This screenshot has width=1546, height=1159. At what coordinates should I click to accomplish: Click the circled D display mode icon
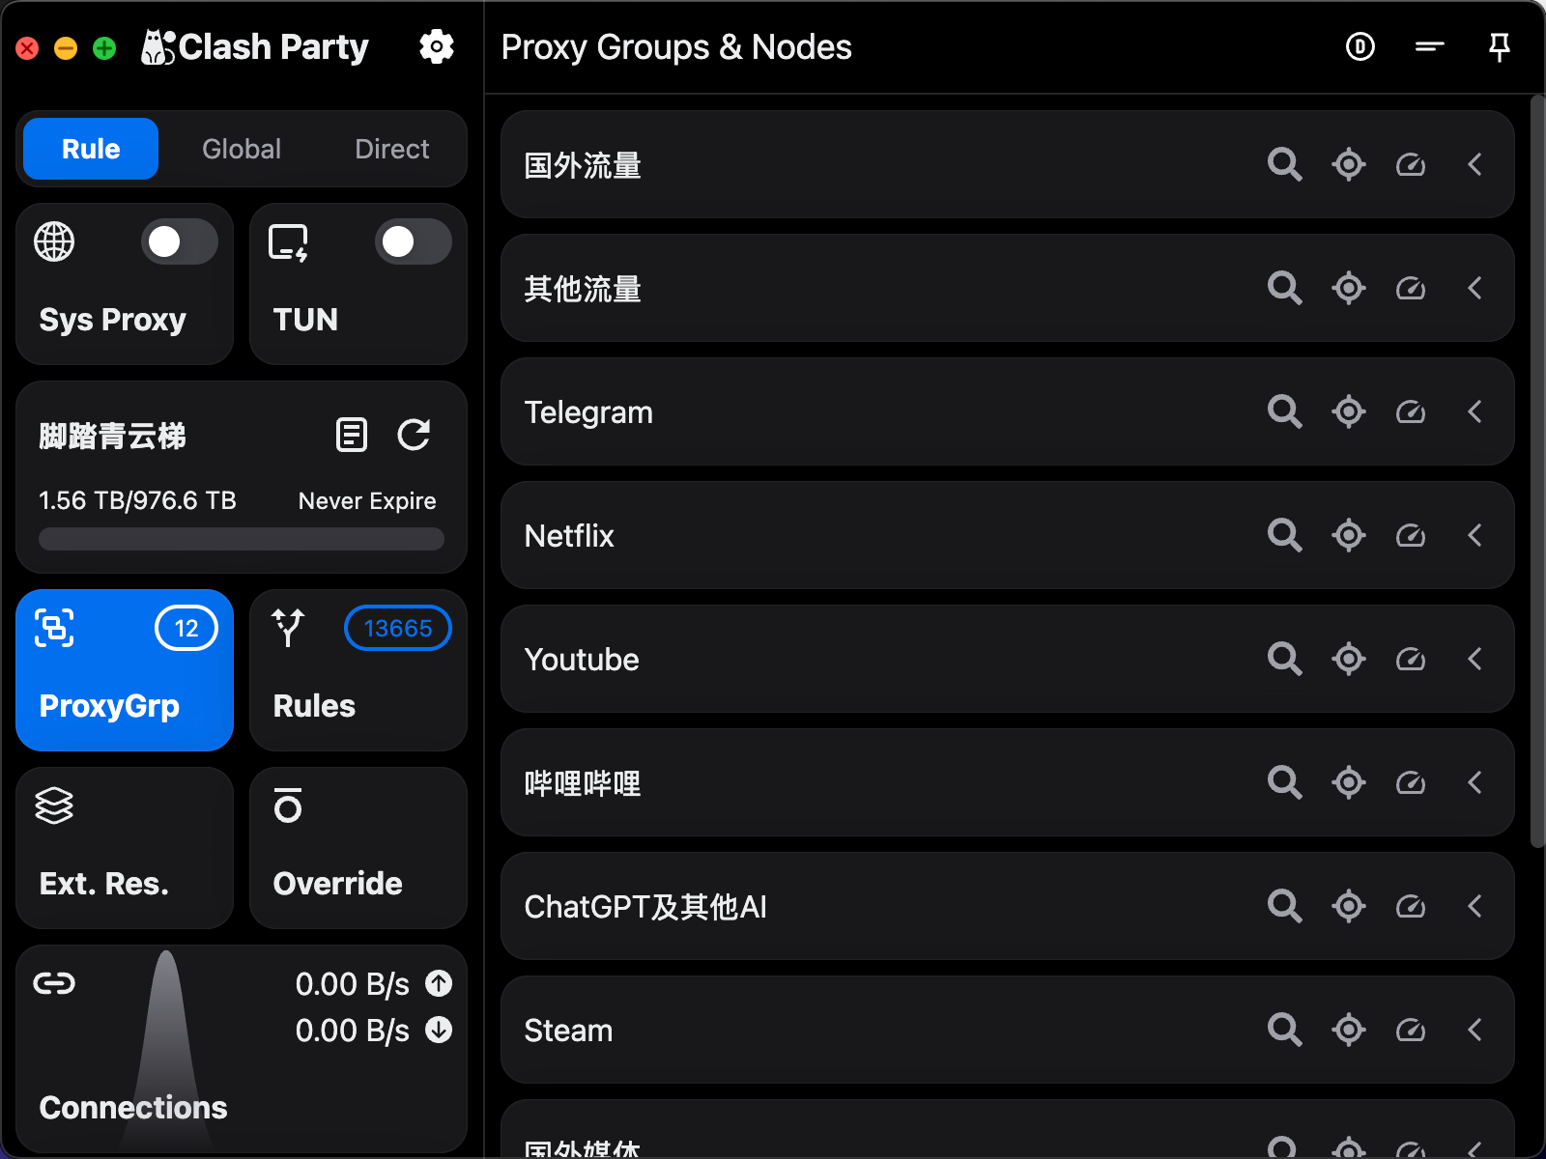pos(1360,46)
